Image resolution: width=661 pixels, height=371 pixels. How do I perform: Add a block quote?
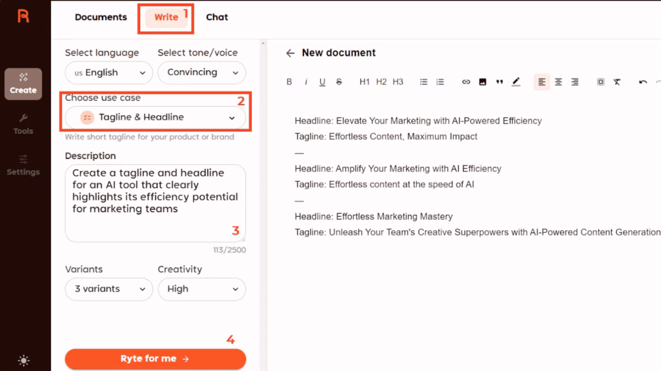pos(499,82)
